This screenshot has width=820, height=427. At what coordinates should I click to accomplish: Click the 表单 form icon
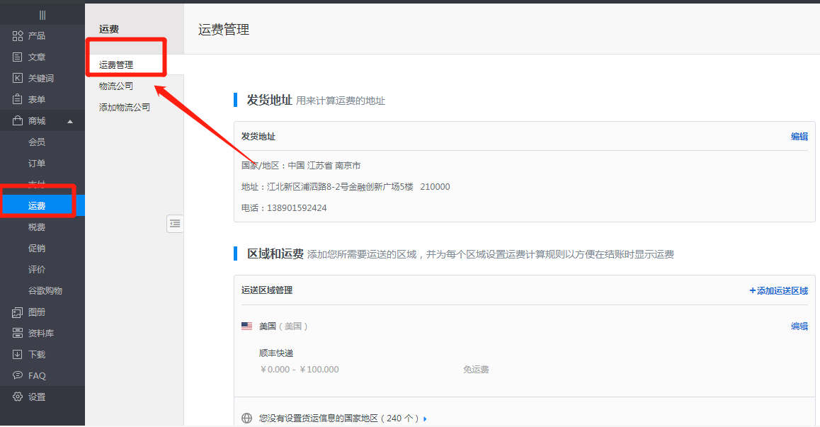tap(18, 100)
